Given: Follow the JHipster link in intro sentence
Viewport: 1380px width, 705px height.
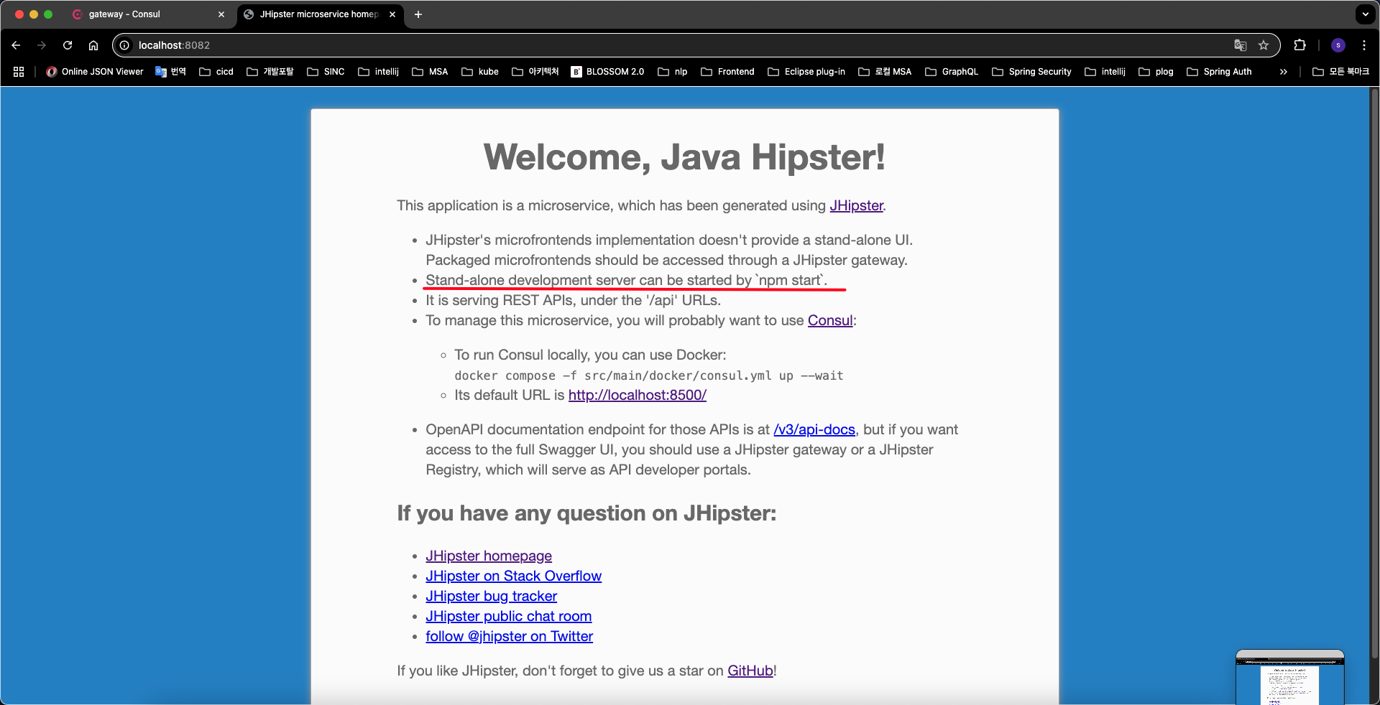Looking at the screenshot, I should tap(856, 205).
